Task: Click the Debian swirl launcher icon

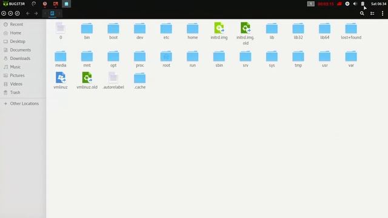Action: [34, 4]
